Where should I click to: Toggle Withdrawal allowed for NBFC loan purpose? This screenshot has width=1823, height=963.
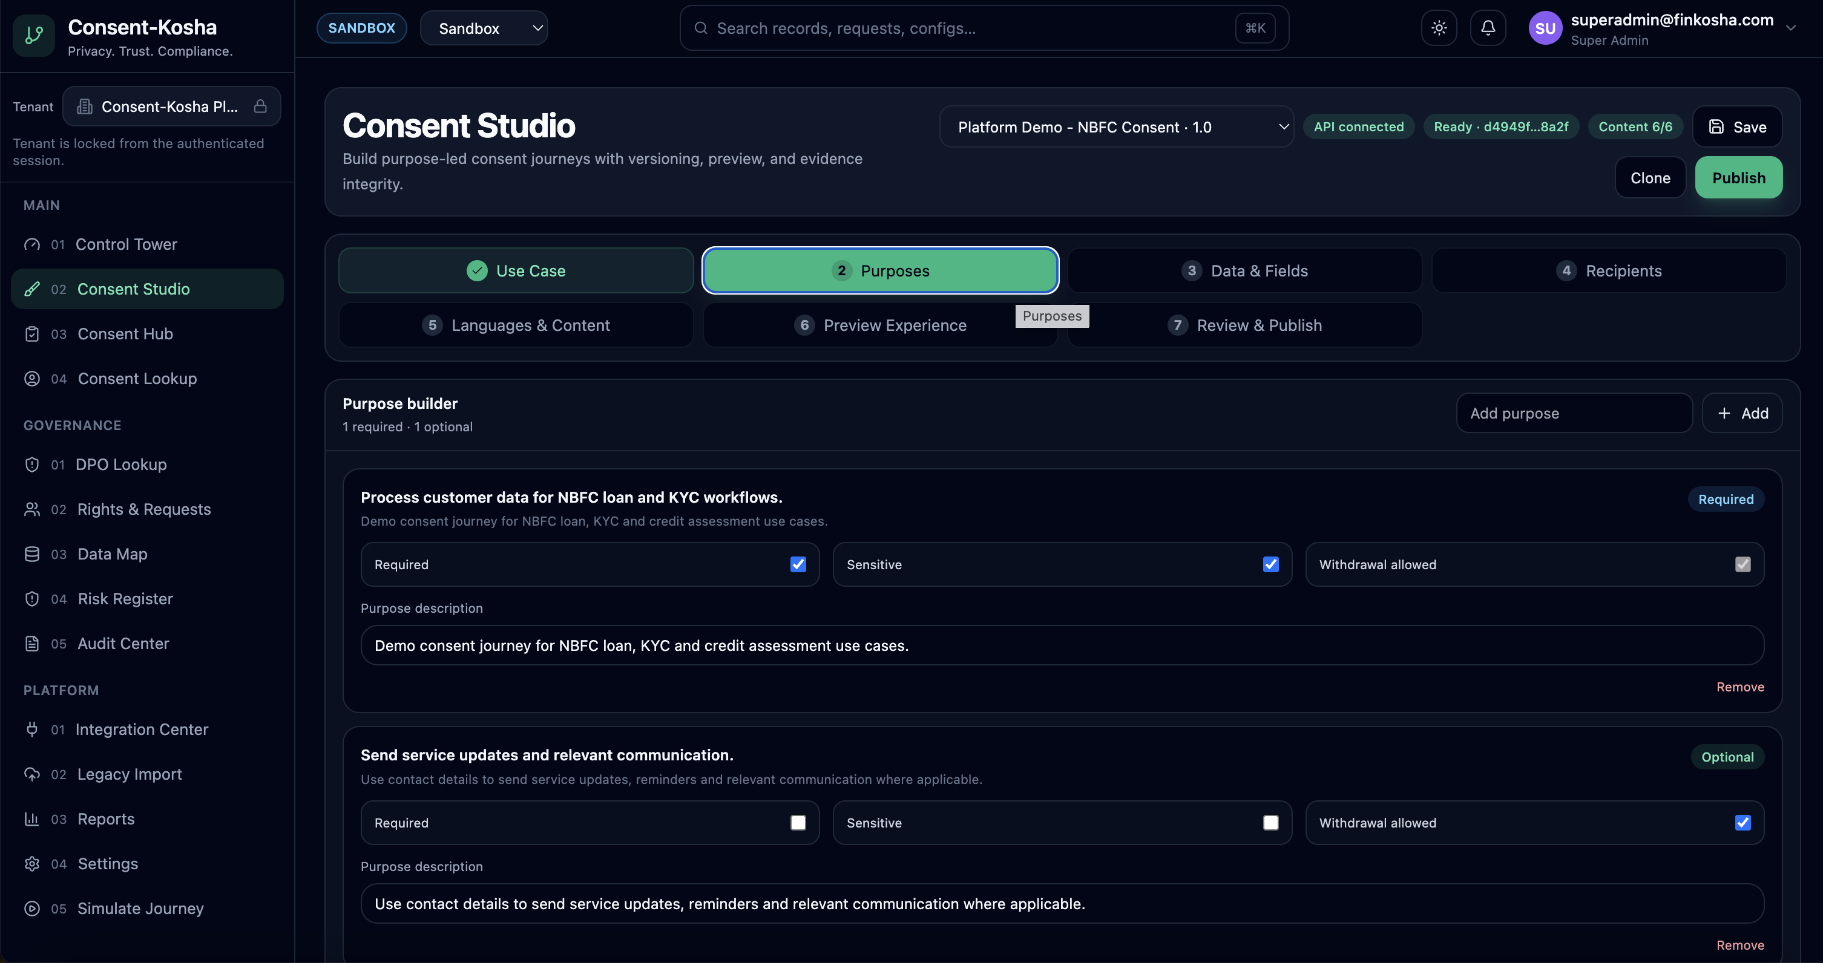click(1743, 564)
